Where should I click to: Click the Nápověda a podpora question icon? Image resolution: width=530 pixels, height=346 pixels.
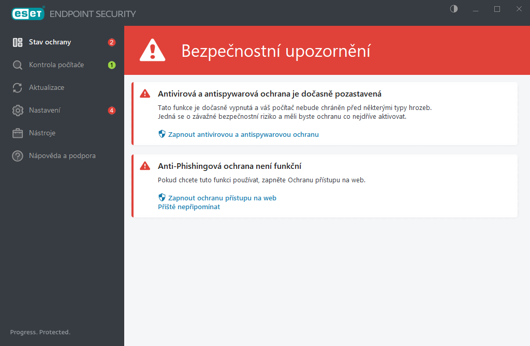click(18, 156)
